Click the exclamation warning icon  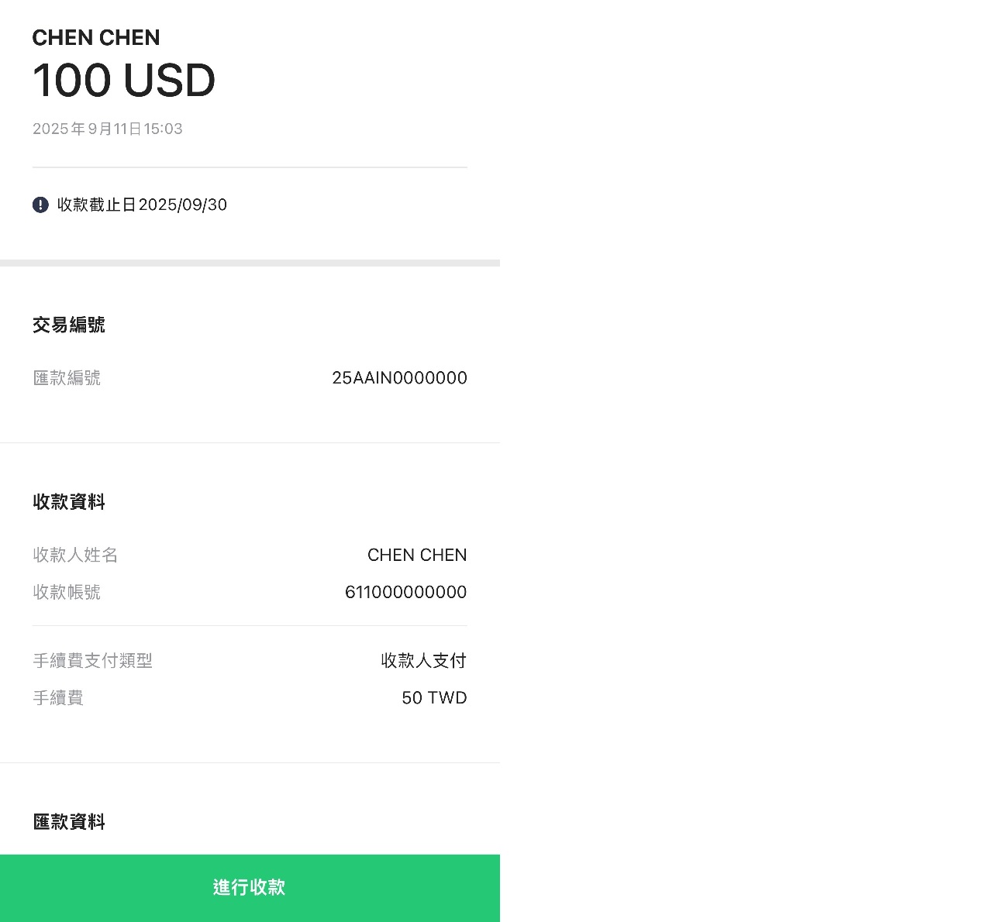(x=40, y=205)
